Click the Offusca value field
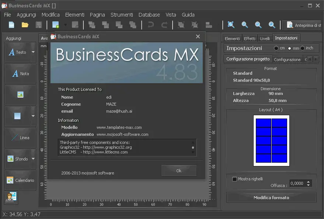324x219 pixels. click(x=298, y=183)
